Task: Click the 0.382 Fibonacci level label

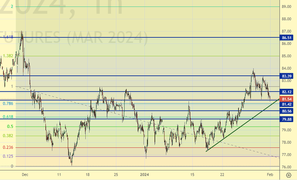Action: point(7,136)
